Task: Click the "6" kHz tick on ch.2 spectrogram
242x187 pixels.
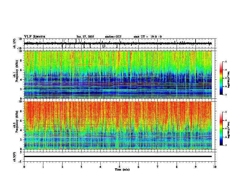Action: click(21, 121)
